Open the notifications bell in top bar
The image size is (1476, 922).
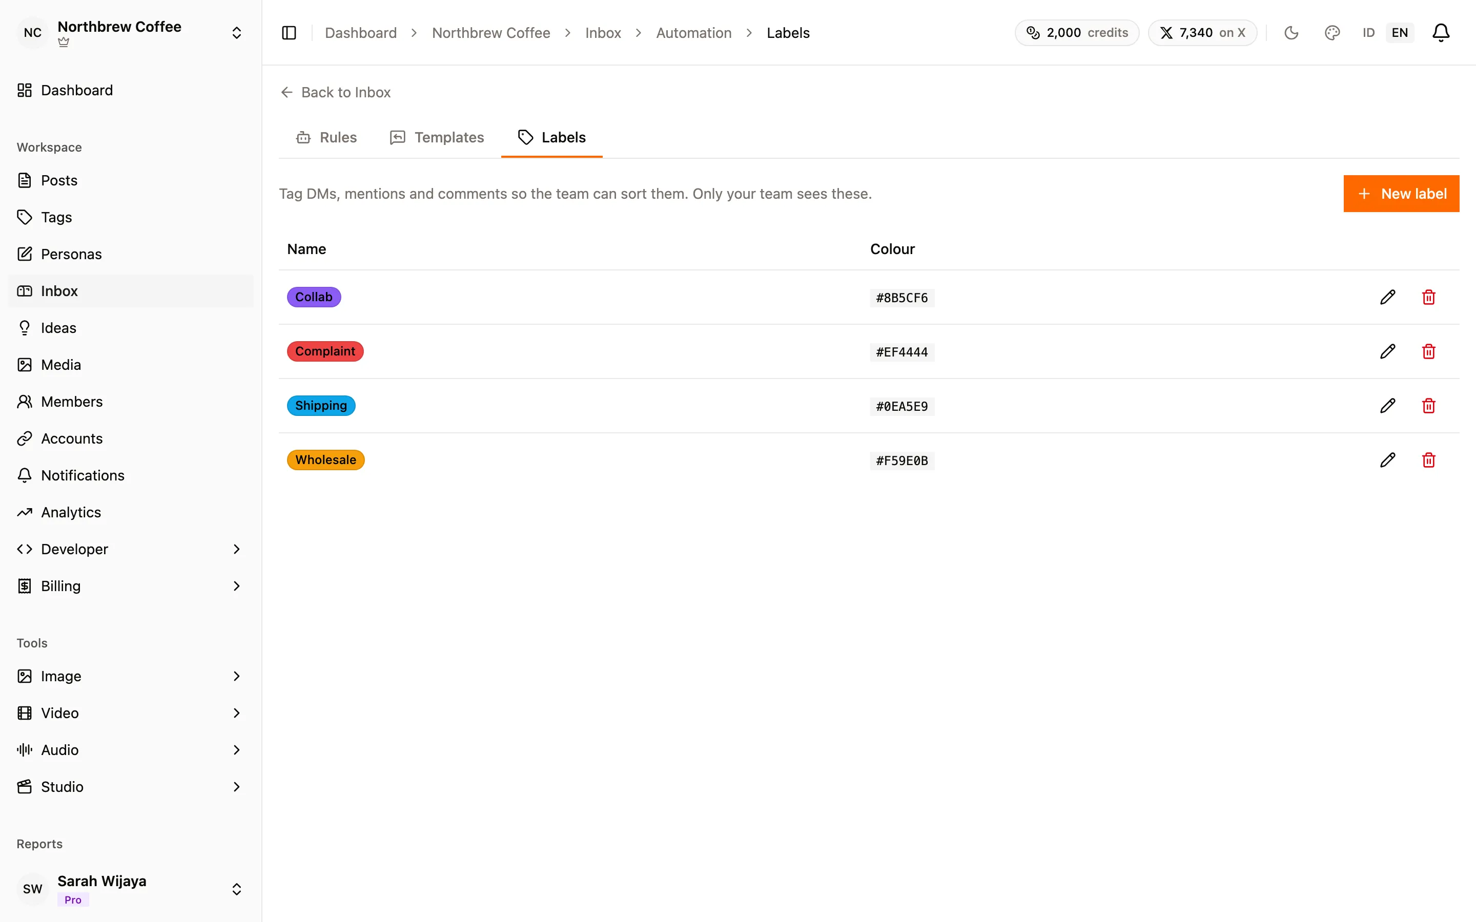point(1441,33)
